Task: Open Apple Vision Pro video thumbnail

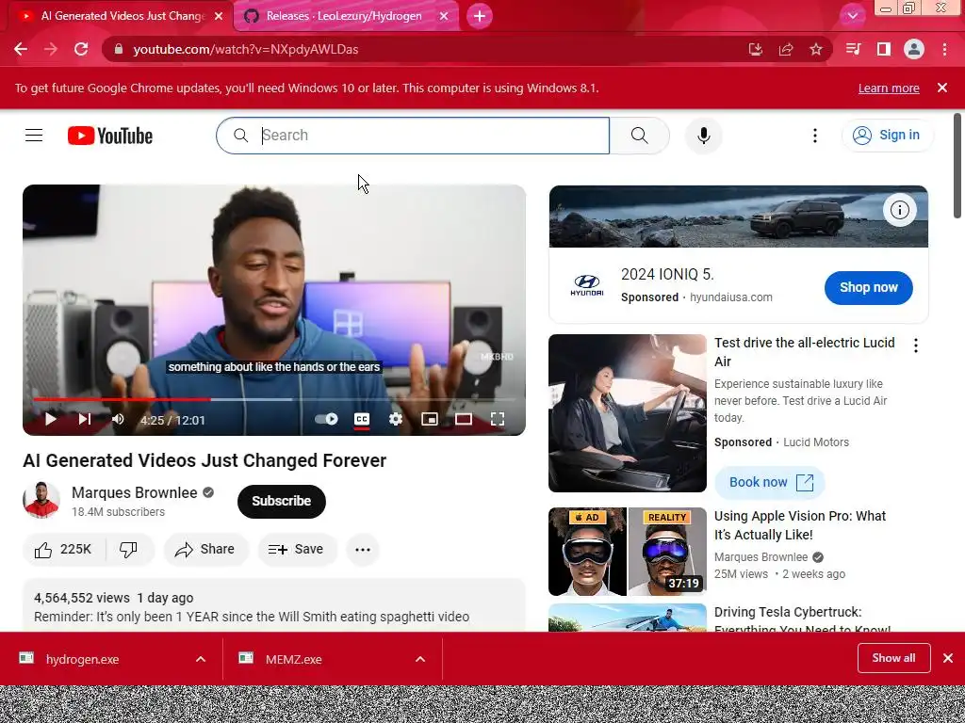Action: tap(627, 552)
